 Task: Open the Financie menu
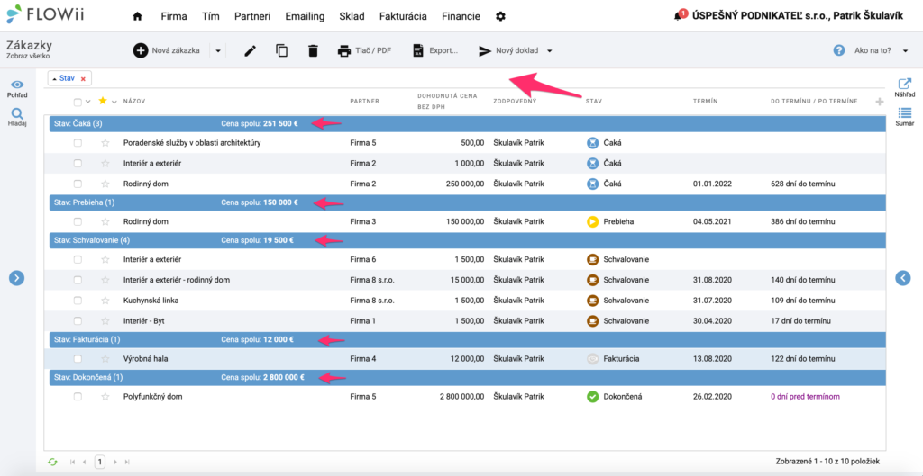(x=461, y=16)
